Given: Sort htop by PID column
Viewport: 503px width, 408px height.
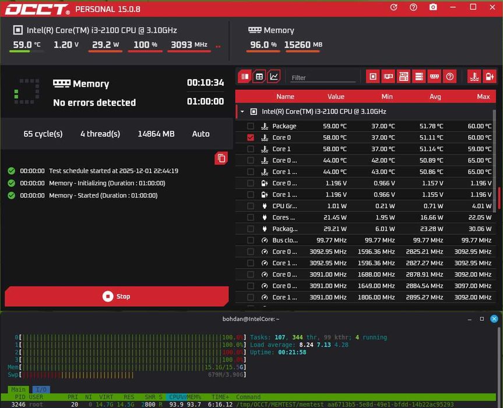Looking at the screenshot, I should pos(20,397).
